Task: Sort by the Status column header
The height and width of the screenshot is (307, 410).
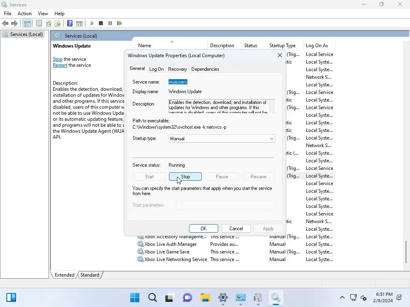Action: [x=253, y=46]
